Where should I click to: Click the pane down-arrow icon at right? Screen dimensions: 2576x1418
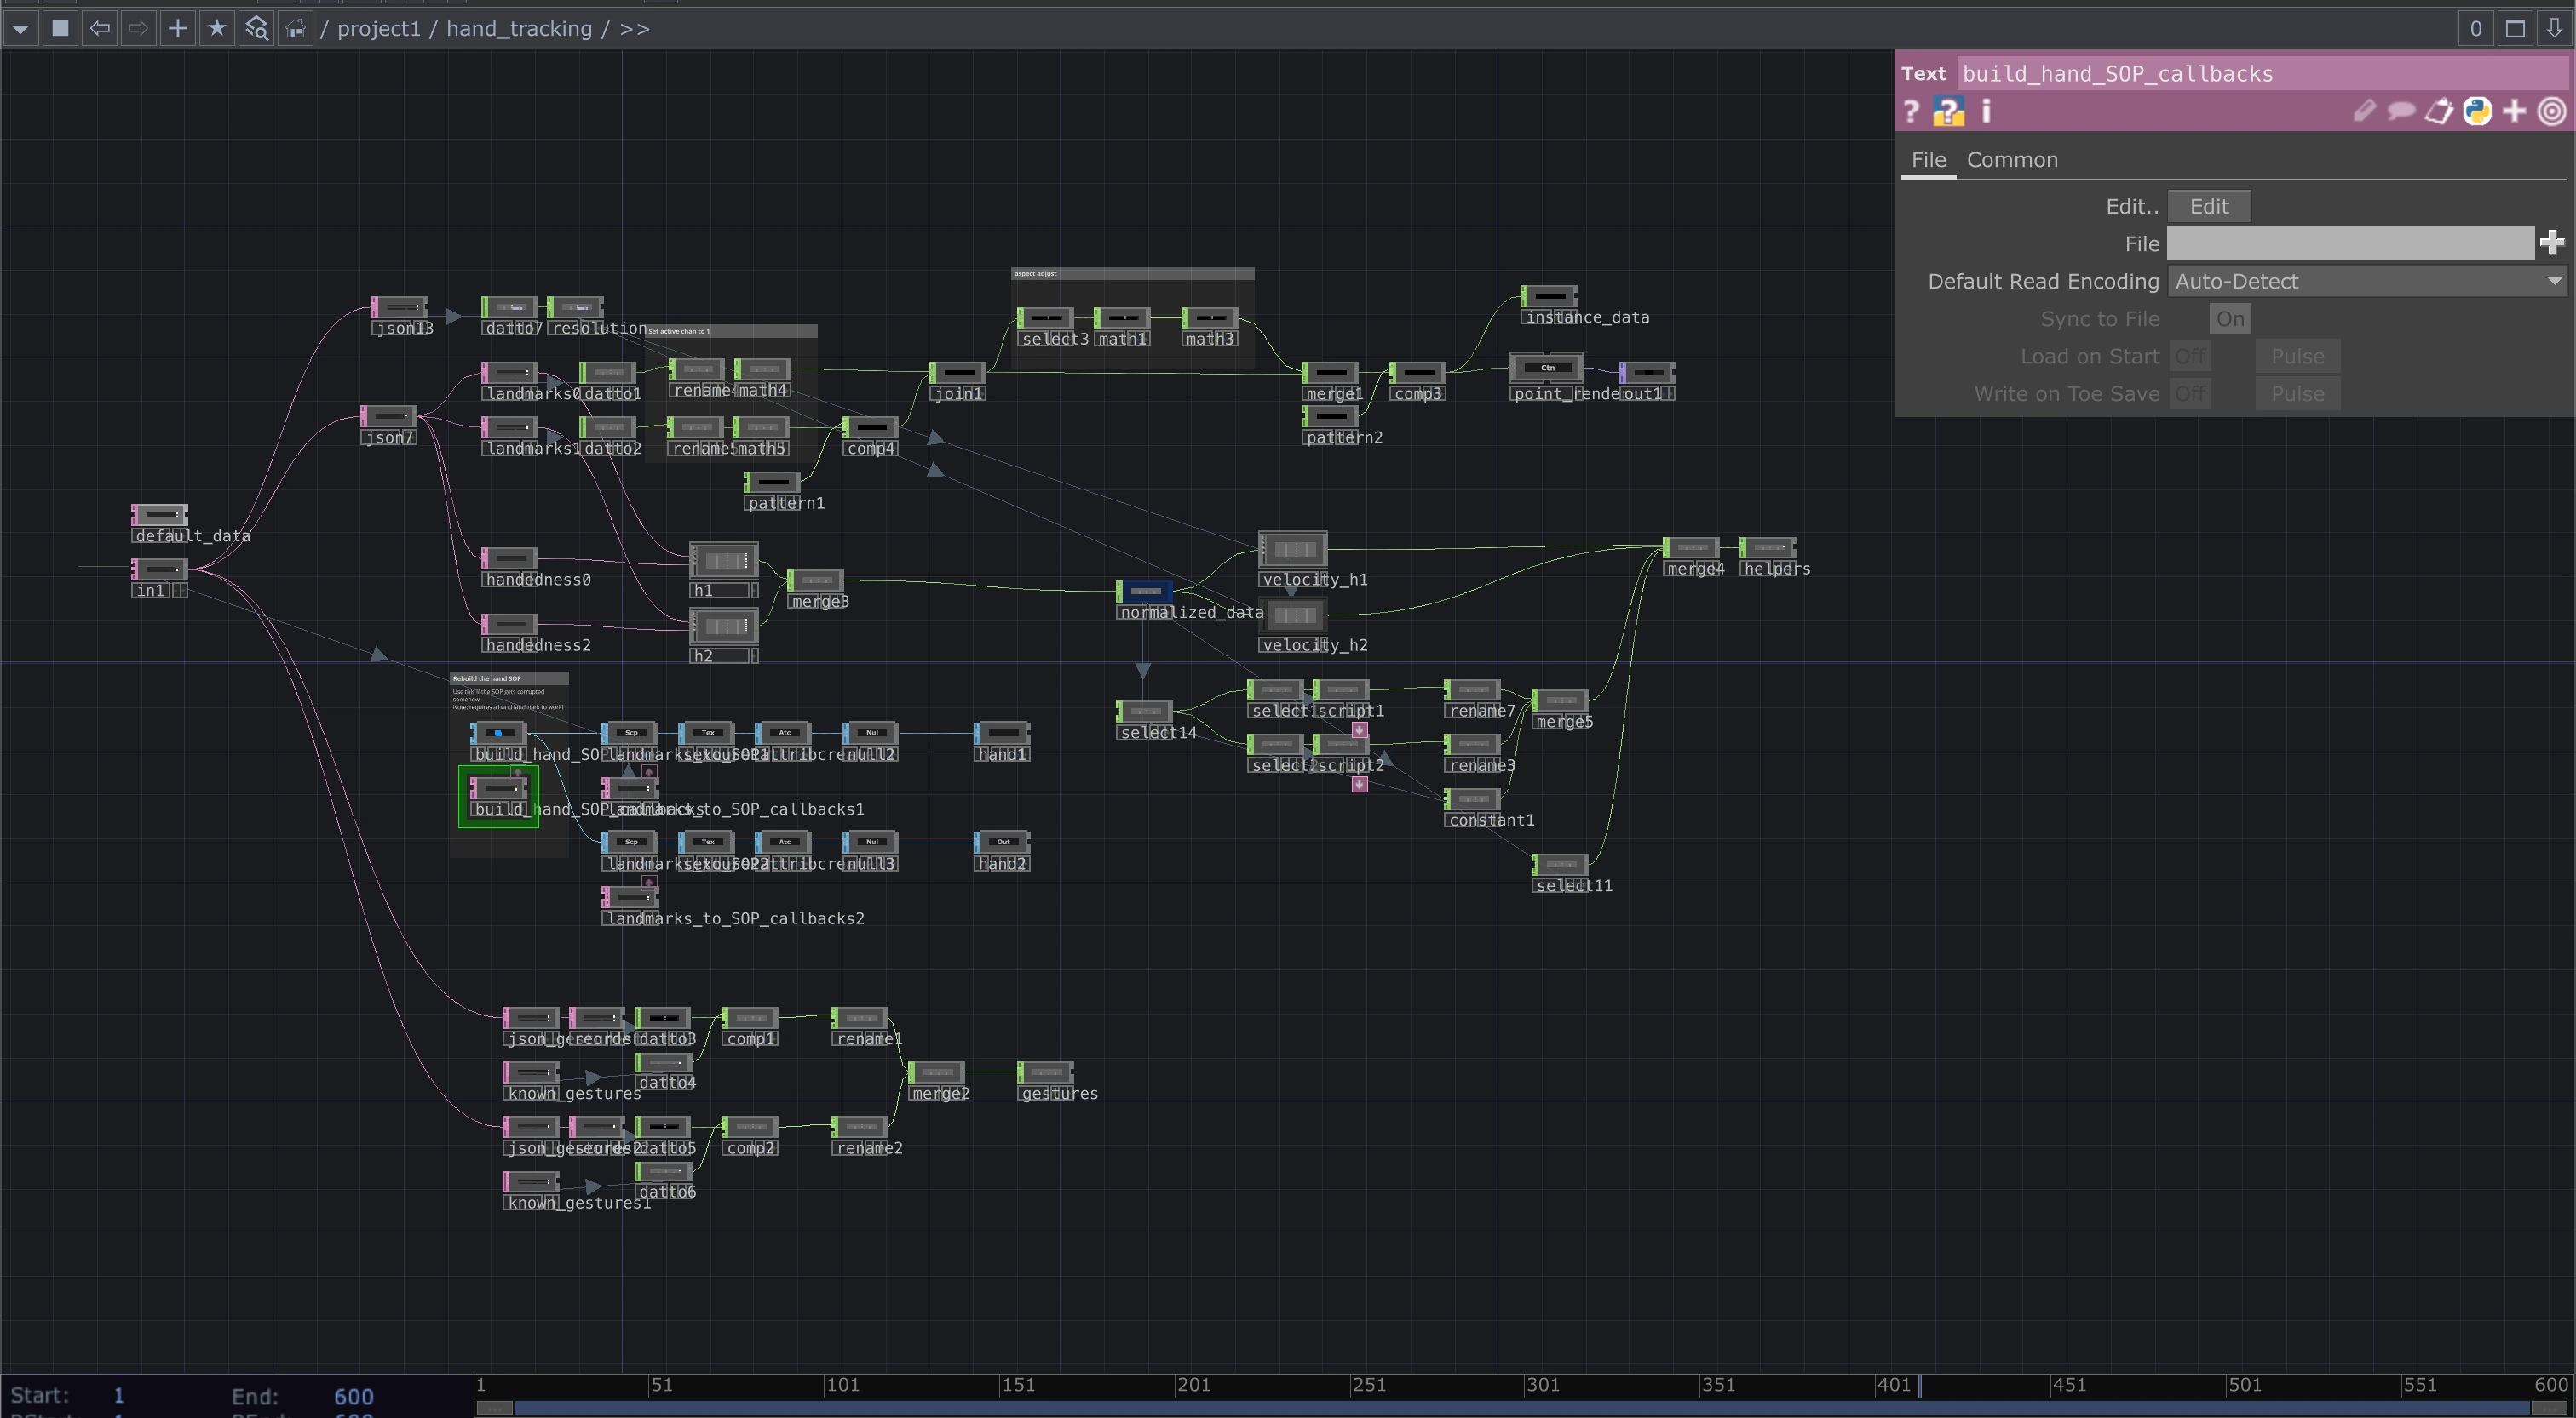coord(2554,29)
